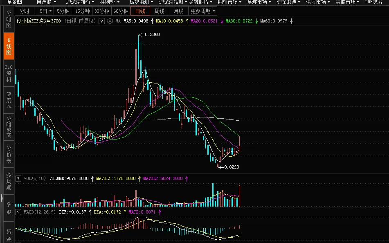Click the magenta MA20:0.0521 value
The image size is (389, 243).
tap(204, 21)
